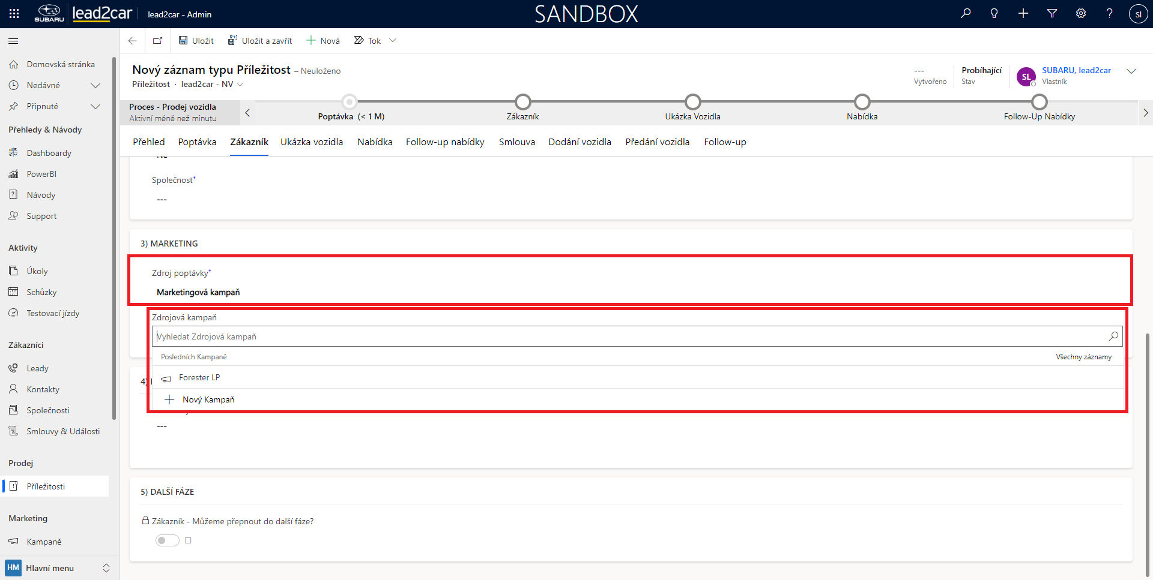Collapse the sidebar with hamburger icon
The width and height of the screenshot is (1153, 580).
pos(13,41)
